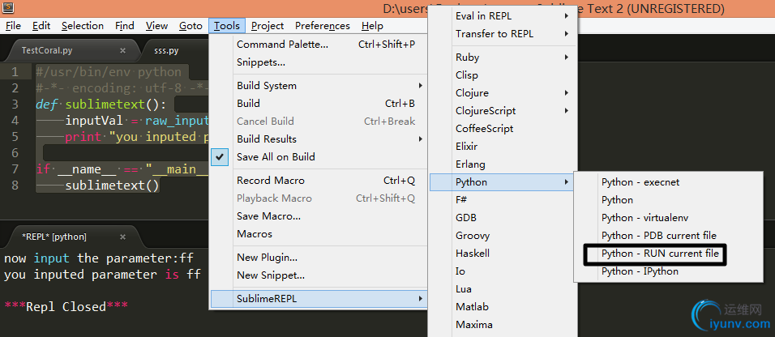Expand the ClojureScript REPL submenu
The image size is (775, 337).
[x=486, y=110]
